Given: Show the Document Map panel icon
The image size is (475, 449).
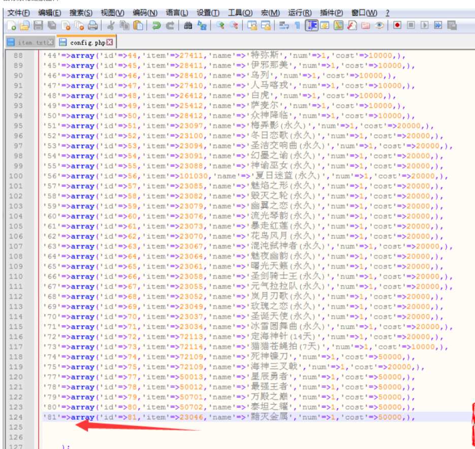Looking at the screenshot, I should tap(338, 25).
